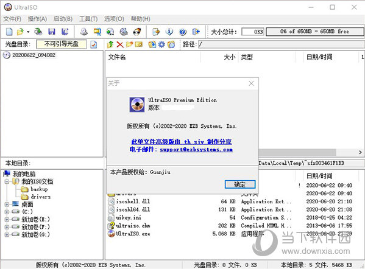365x269 pixels.
Task: Click the New file toolbar icon
Action: tap(9, 32)
